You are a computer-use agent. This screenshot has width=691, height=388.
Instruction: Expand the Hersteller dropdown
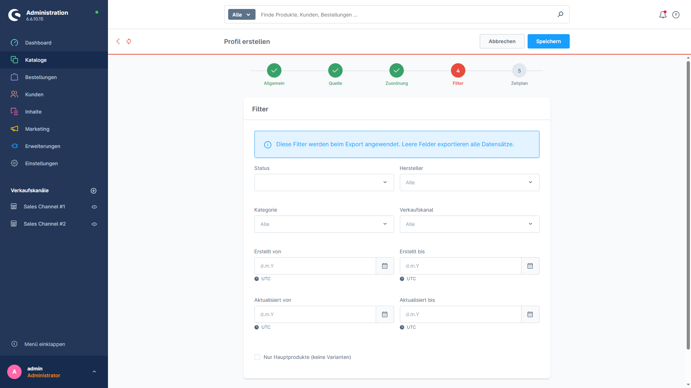[469, 183]
